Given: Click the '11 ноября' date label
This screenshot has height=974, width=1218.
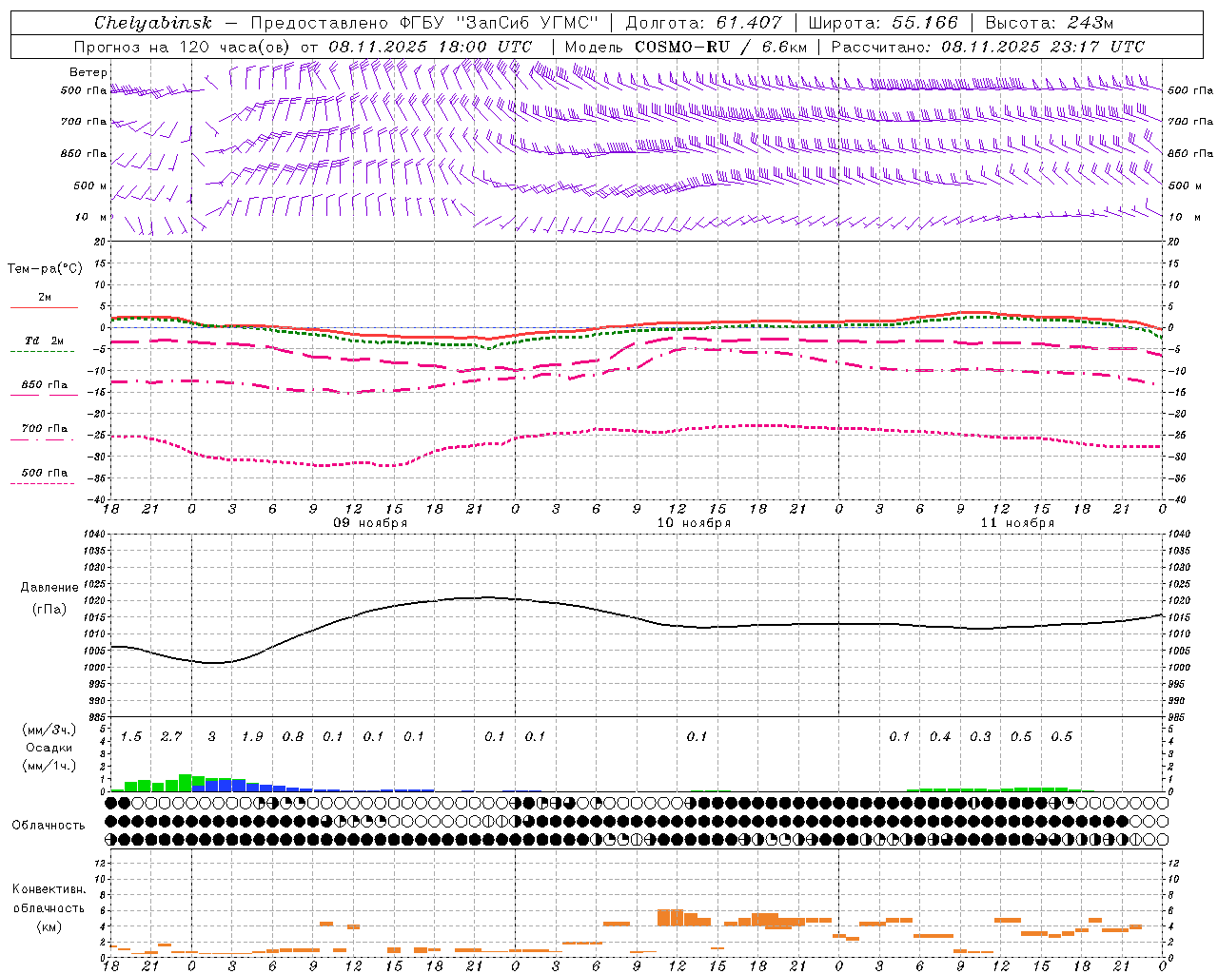Looking at the screenshot, I should [1017, 523].
